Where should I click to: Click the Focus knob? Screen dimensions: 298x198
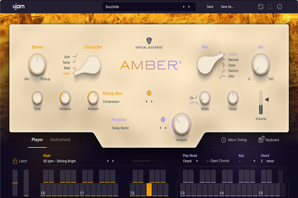[233, 98]
